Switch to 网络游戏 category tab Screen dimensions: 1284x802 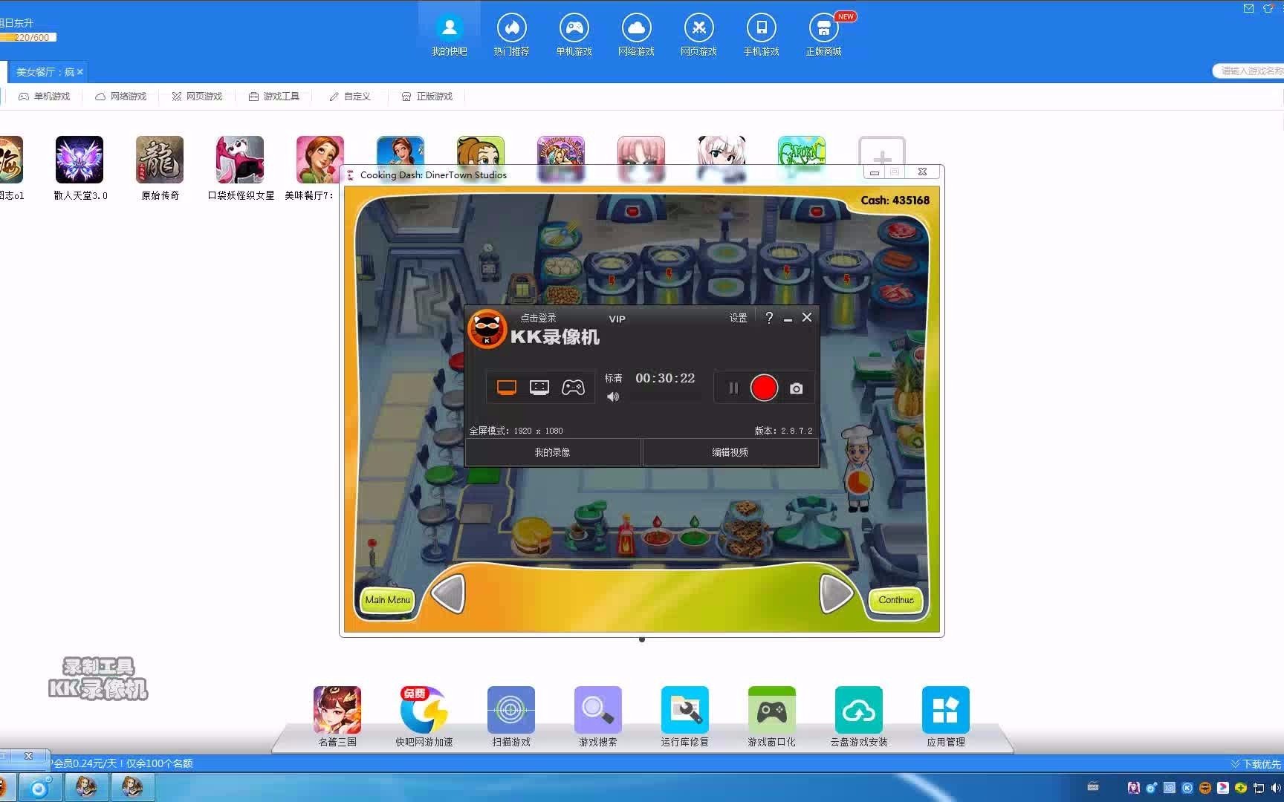tap(120, 97)
